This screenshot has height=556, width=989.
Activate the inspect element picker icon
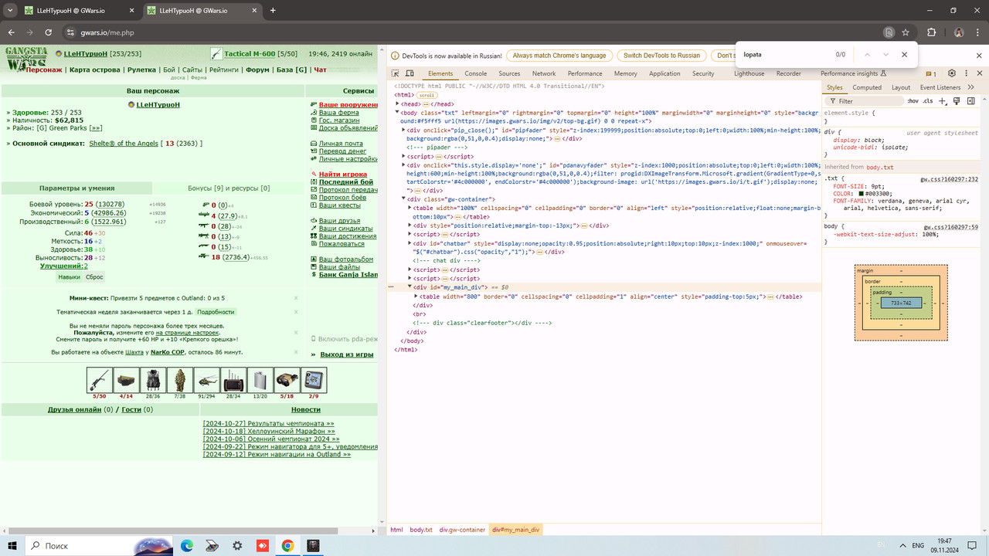[x=396, y=73]
